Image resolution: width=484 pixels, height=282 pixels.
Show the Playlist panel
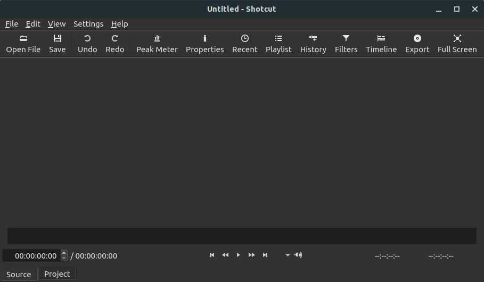[278, 43]
